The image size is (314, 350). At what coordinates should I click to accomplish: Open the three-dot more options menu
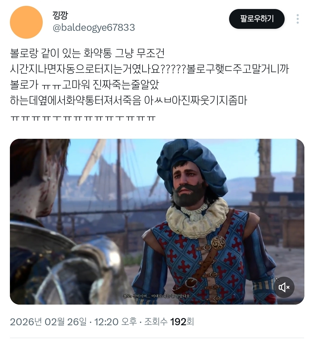pos(297,19)
